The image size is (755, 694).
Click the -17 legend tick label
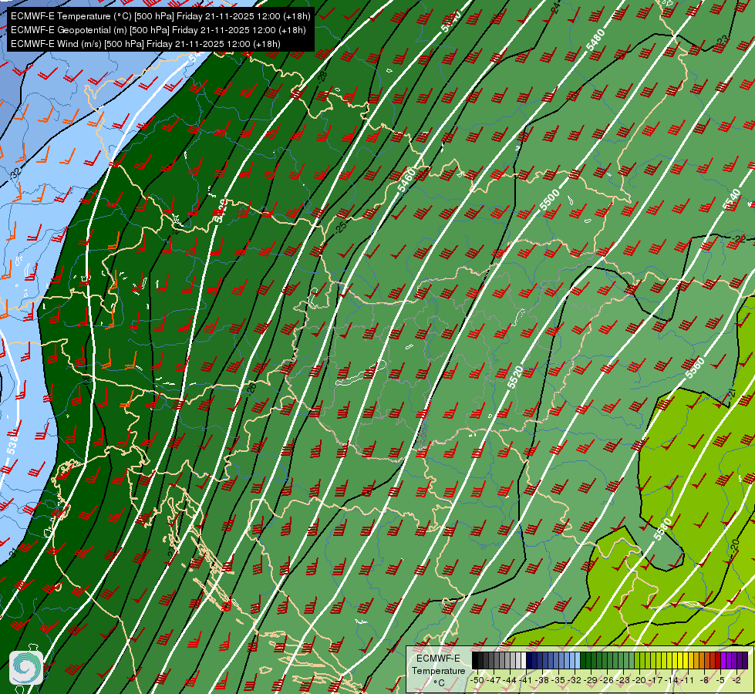tap(656, 680)
